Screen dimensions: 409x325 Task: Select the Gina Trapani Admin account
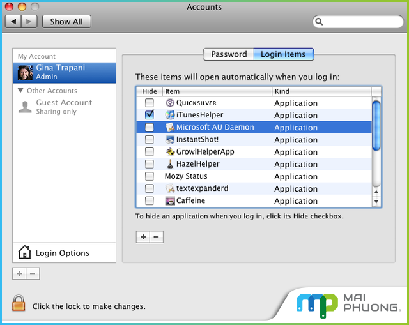pyautogui.click(x=64, y=73)
